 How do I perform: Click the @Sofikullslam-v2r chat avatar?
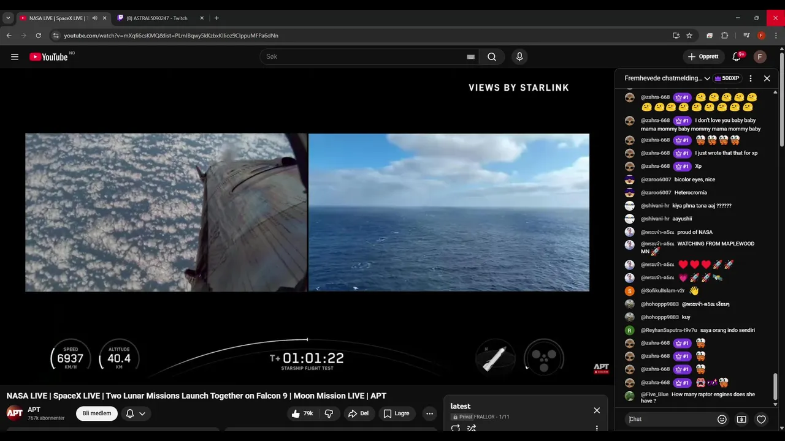[x=629, y=291]
